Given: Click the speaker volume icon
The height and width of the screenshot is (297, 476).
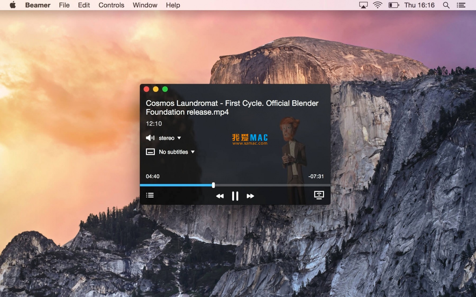Looking at the screenshot, I should point(150,138).
